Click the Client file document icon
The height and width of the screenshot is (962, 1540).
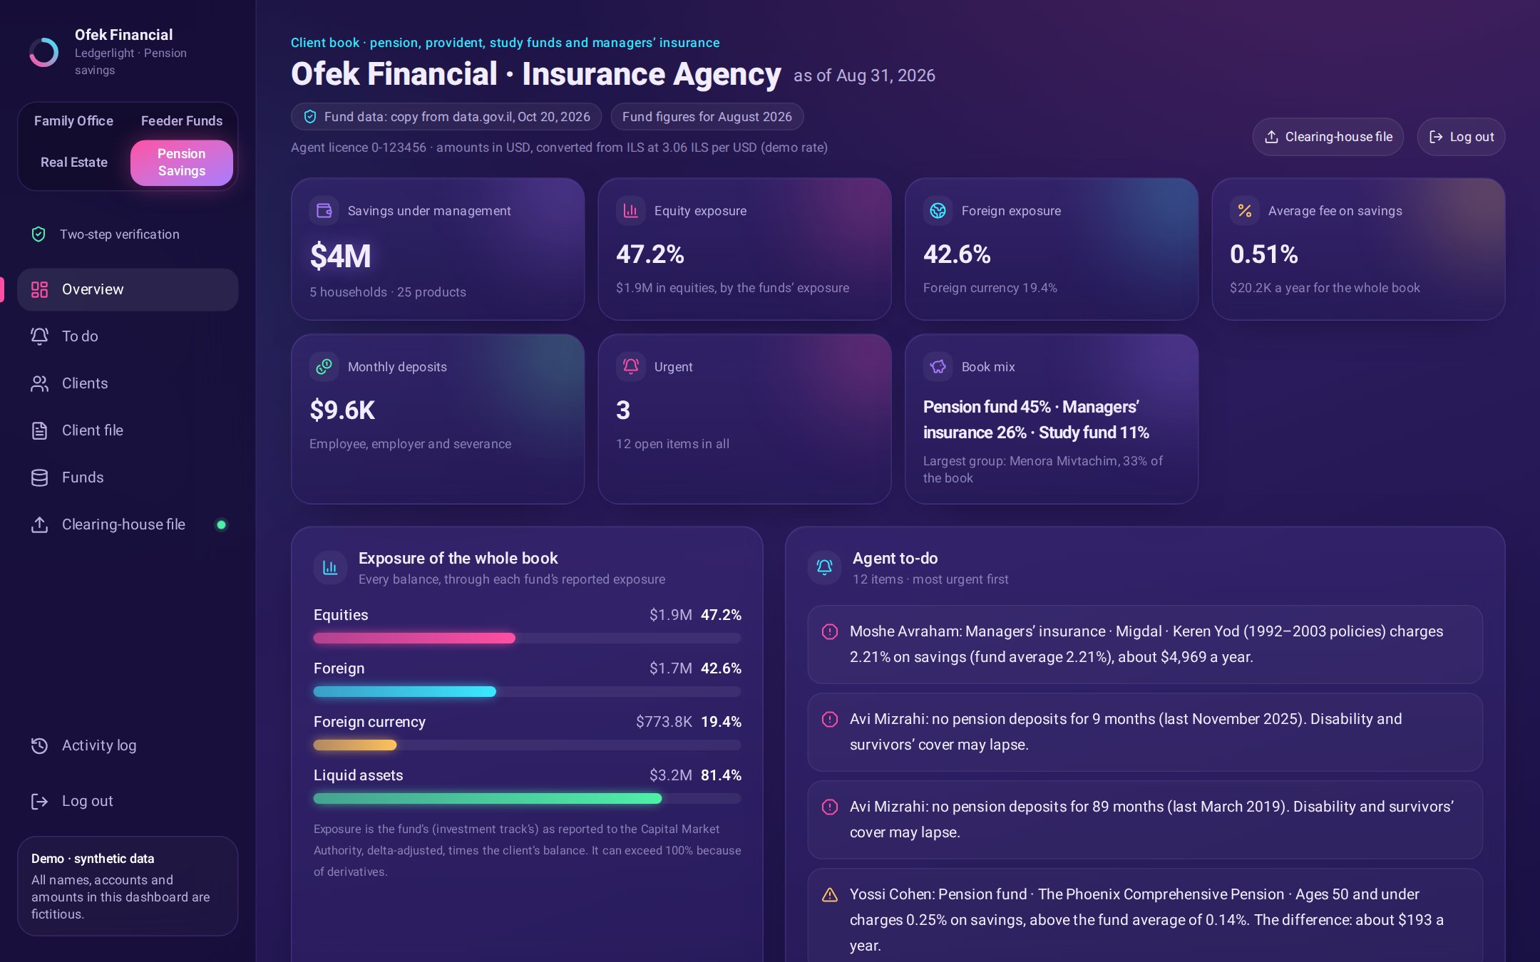pos(39,430)
